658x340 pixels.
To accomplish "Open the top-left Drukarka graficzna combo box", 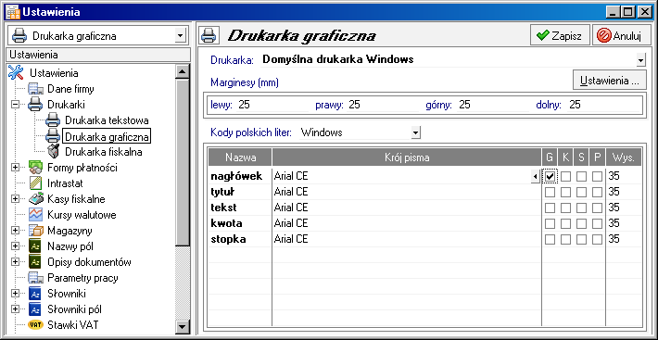I will [x=180, y=35].
